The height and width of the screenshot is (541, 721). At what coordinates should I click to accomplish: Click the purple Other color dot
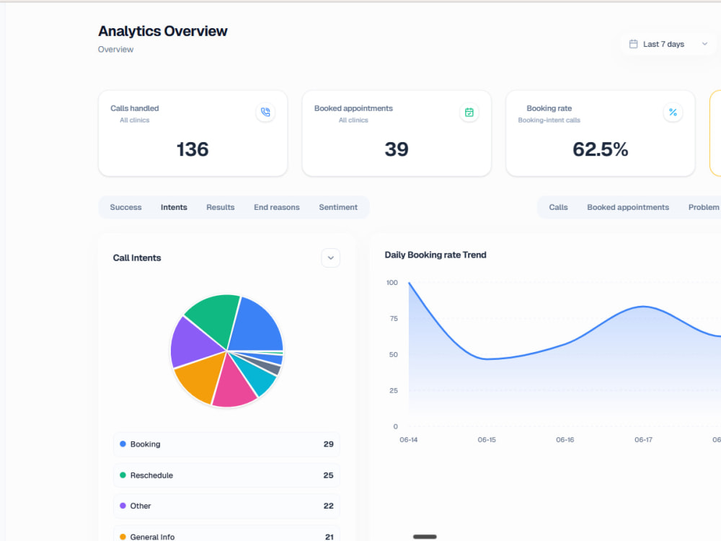tap(123, 506)
